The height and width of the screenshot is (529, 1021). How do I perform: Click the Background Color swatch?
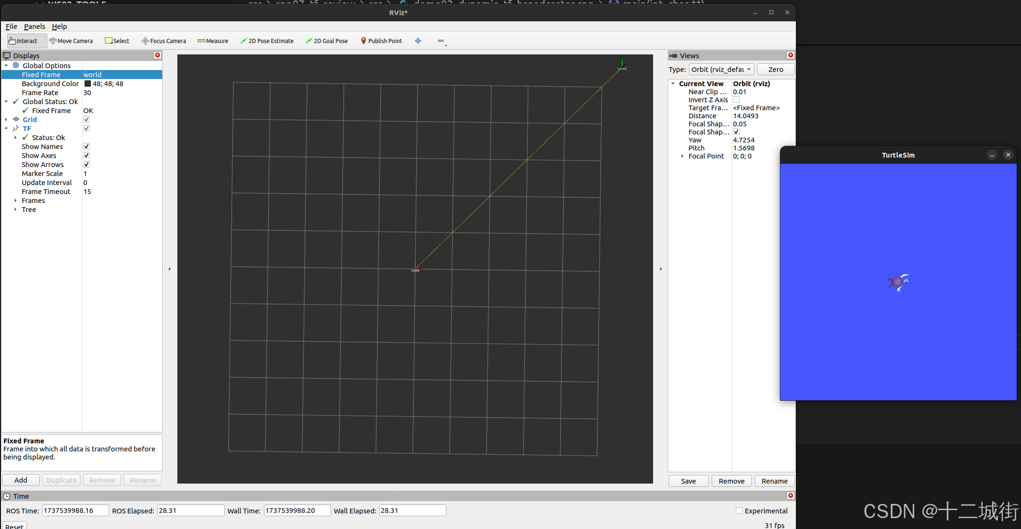(87, 84)
